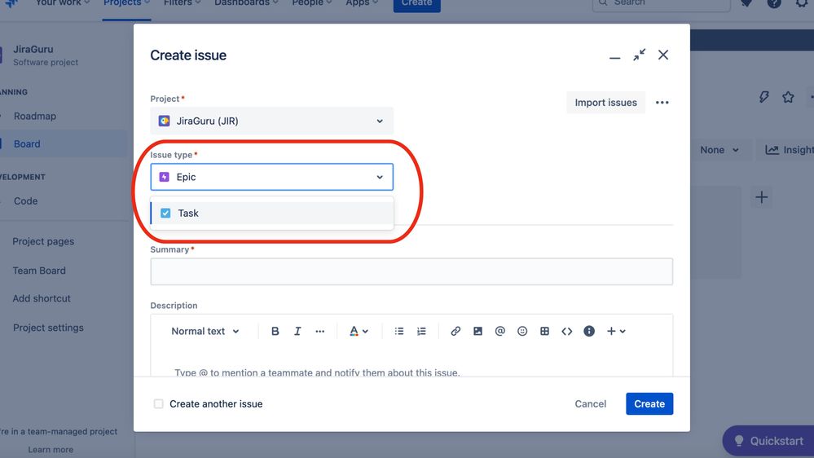Open the People menu
814x458 pixels.
(311, 3)
